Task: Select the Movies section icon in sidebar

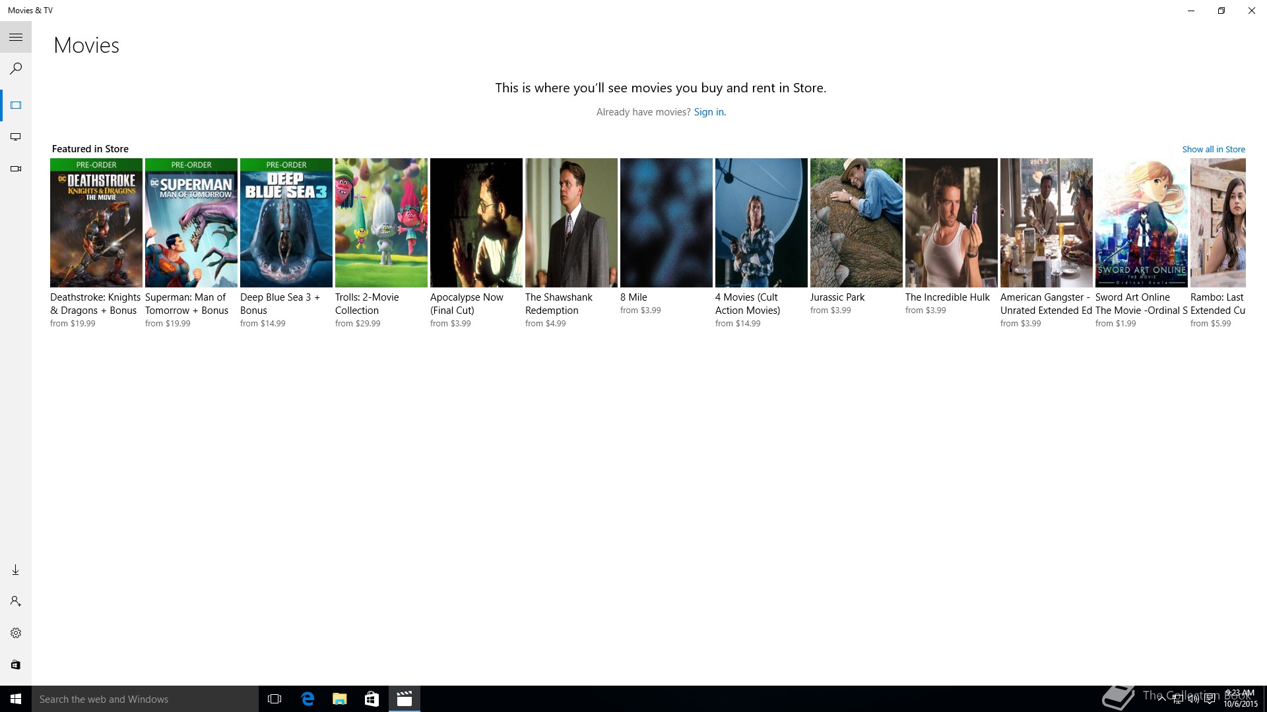Action: (16, 105)
